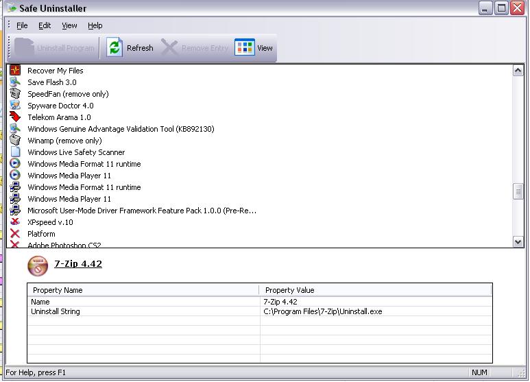Maximize the Safe Uninstaller window

pyautogui.click(x=502, y=8)
